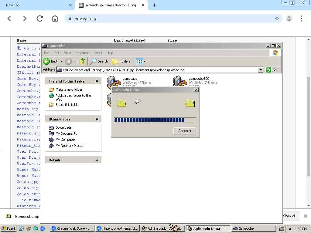Click the Go button next to Address

pyautogui.click(x=271, y=70)
